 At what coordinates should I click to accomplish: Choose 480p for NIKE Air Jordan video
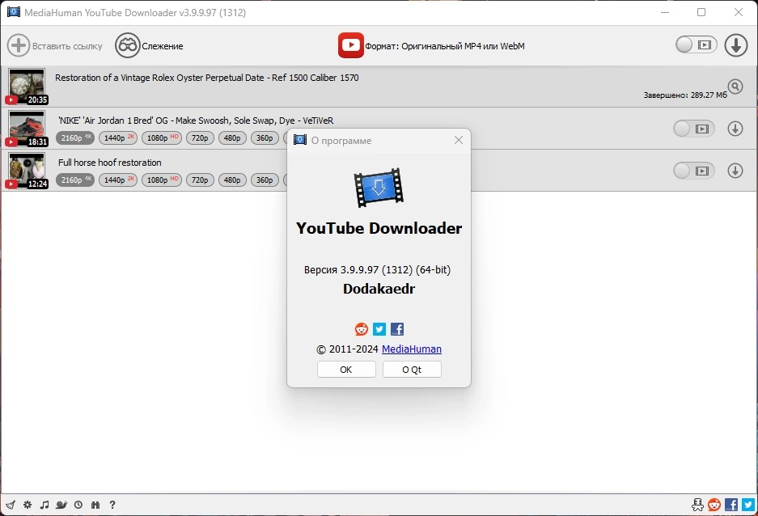(232, 138)
